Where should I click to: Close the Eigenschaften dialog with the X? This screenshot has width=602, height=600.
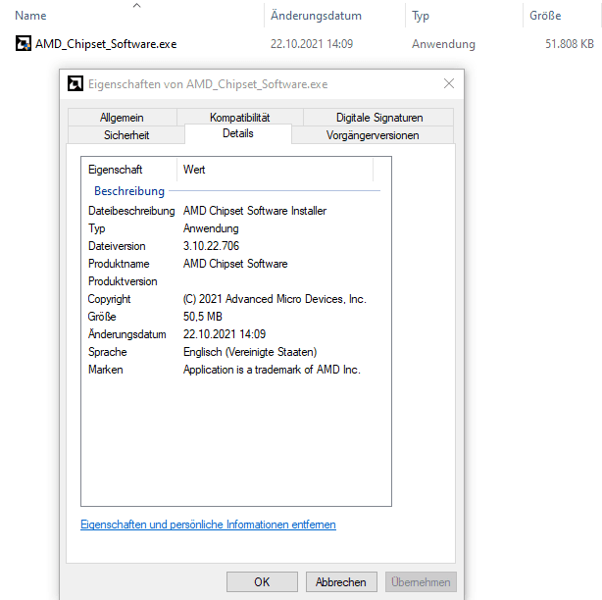pos(449,83)
